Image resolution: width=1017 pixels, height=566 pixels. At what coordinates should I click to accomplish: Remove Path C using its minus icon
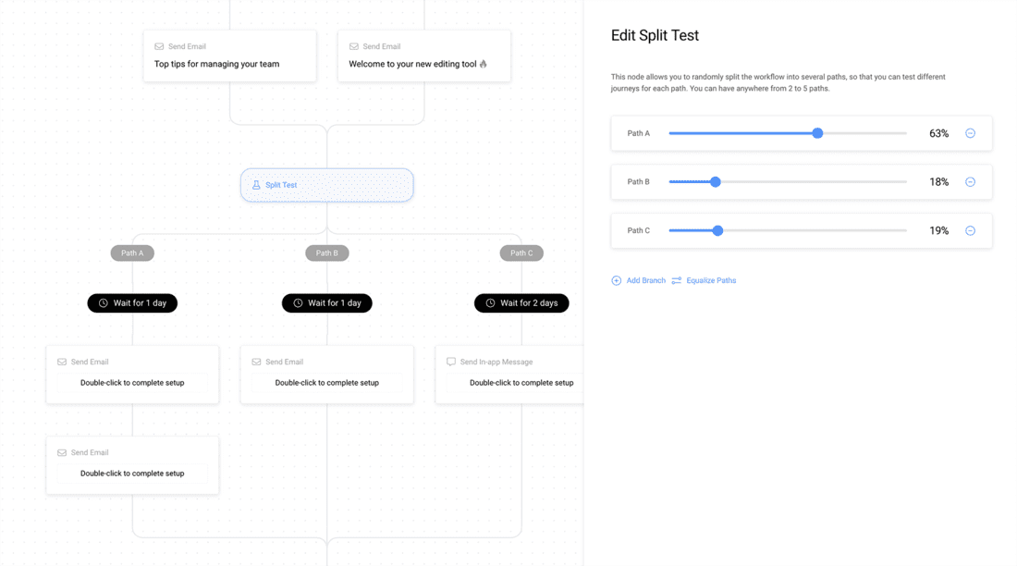[x=970, y=230]
